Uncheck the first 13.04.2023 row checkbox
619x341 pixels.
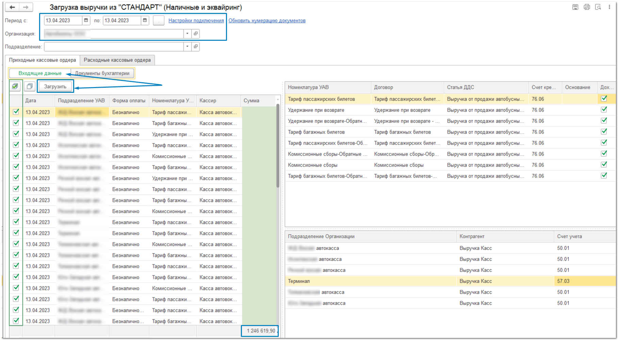click(x=16, y=112)
